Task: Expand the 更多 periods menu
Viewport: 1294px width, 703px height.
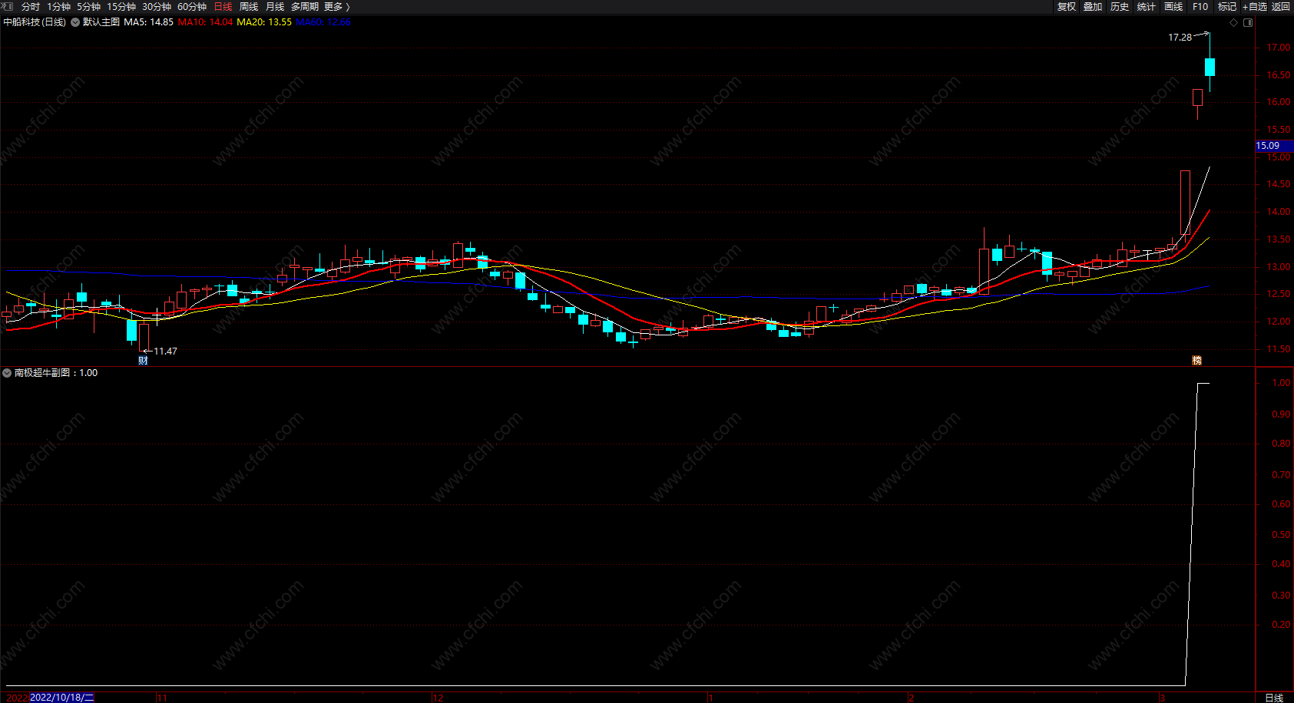Action: click(x=336, y=6)
